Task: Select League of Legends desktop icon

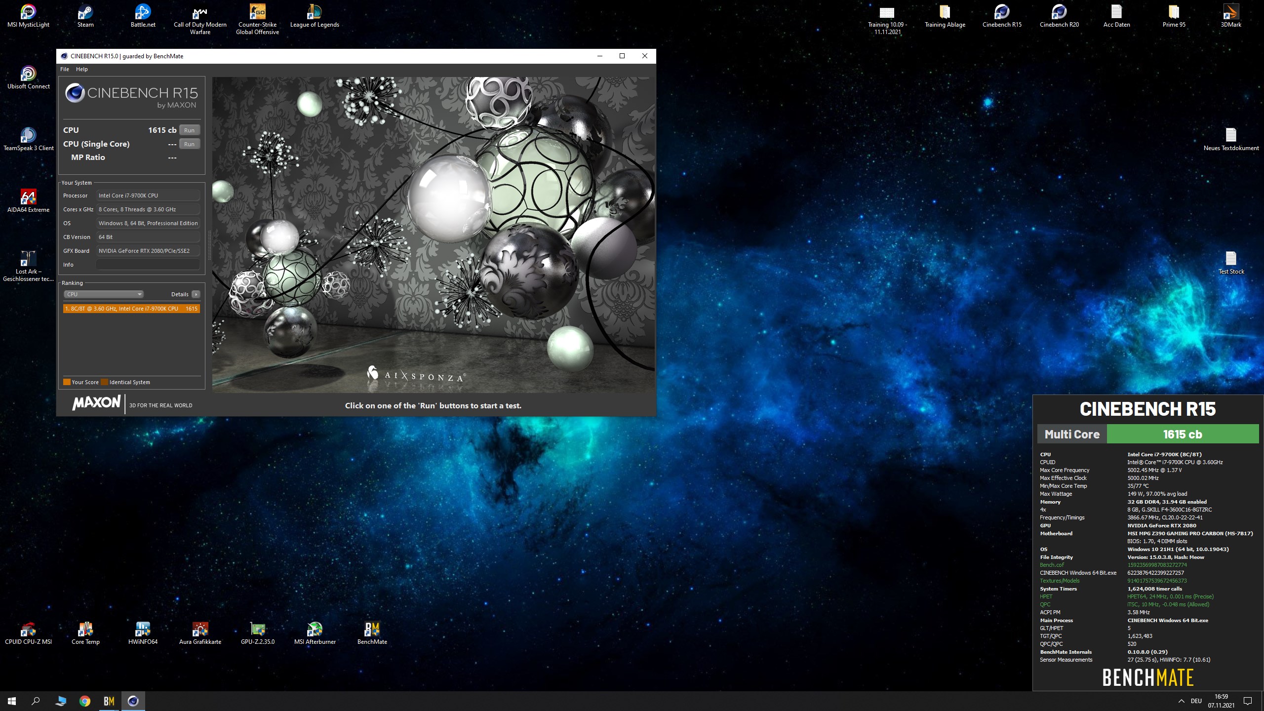Action: pos(315,16)
